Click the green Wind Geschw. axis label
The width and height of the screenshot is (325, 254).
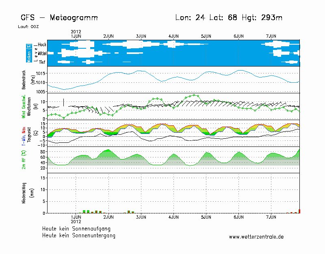click(24, 106)
